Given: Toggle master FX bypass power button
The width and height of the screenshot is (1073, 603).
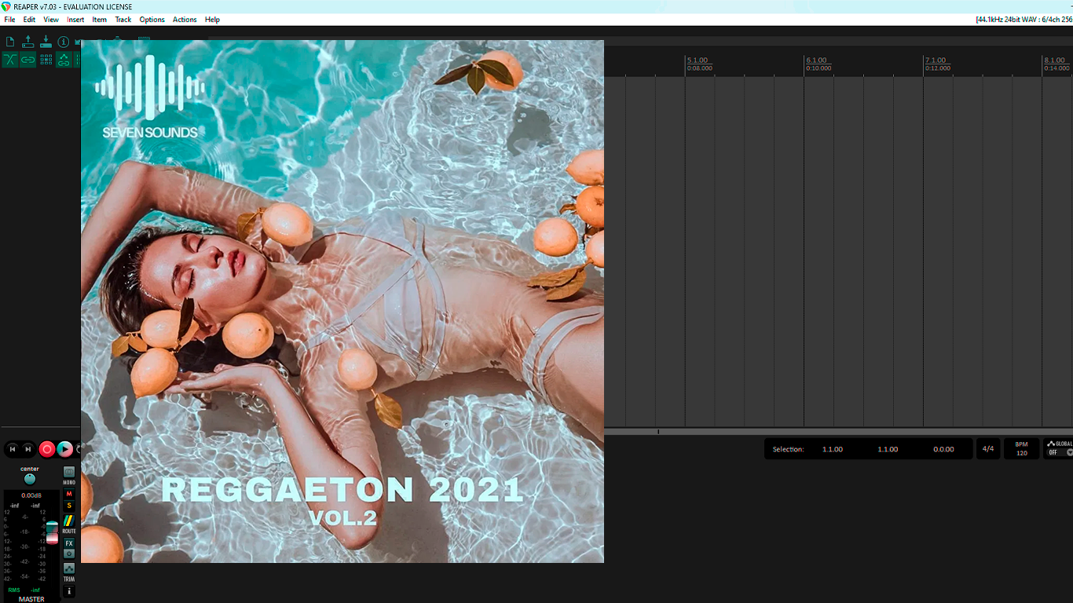Looking at the screenshot, I should 69,554.
